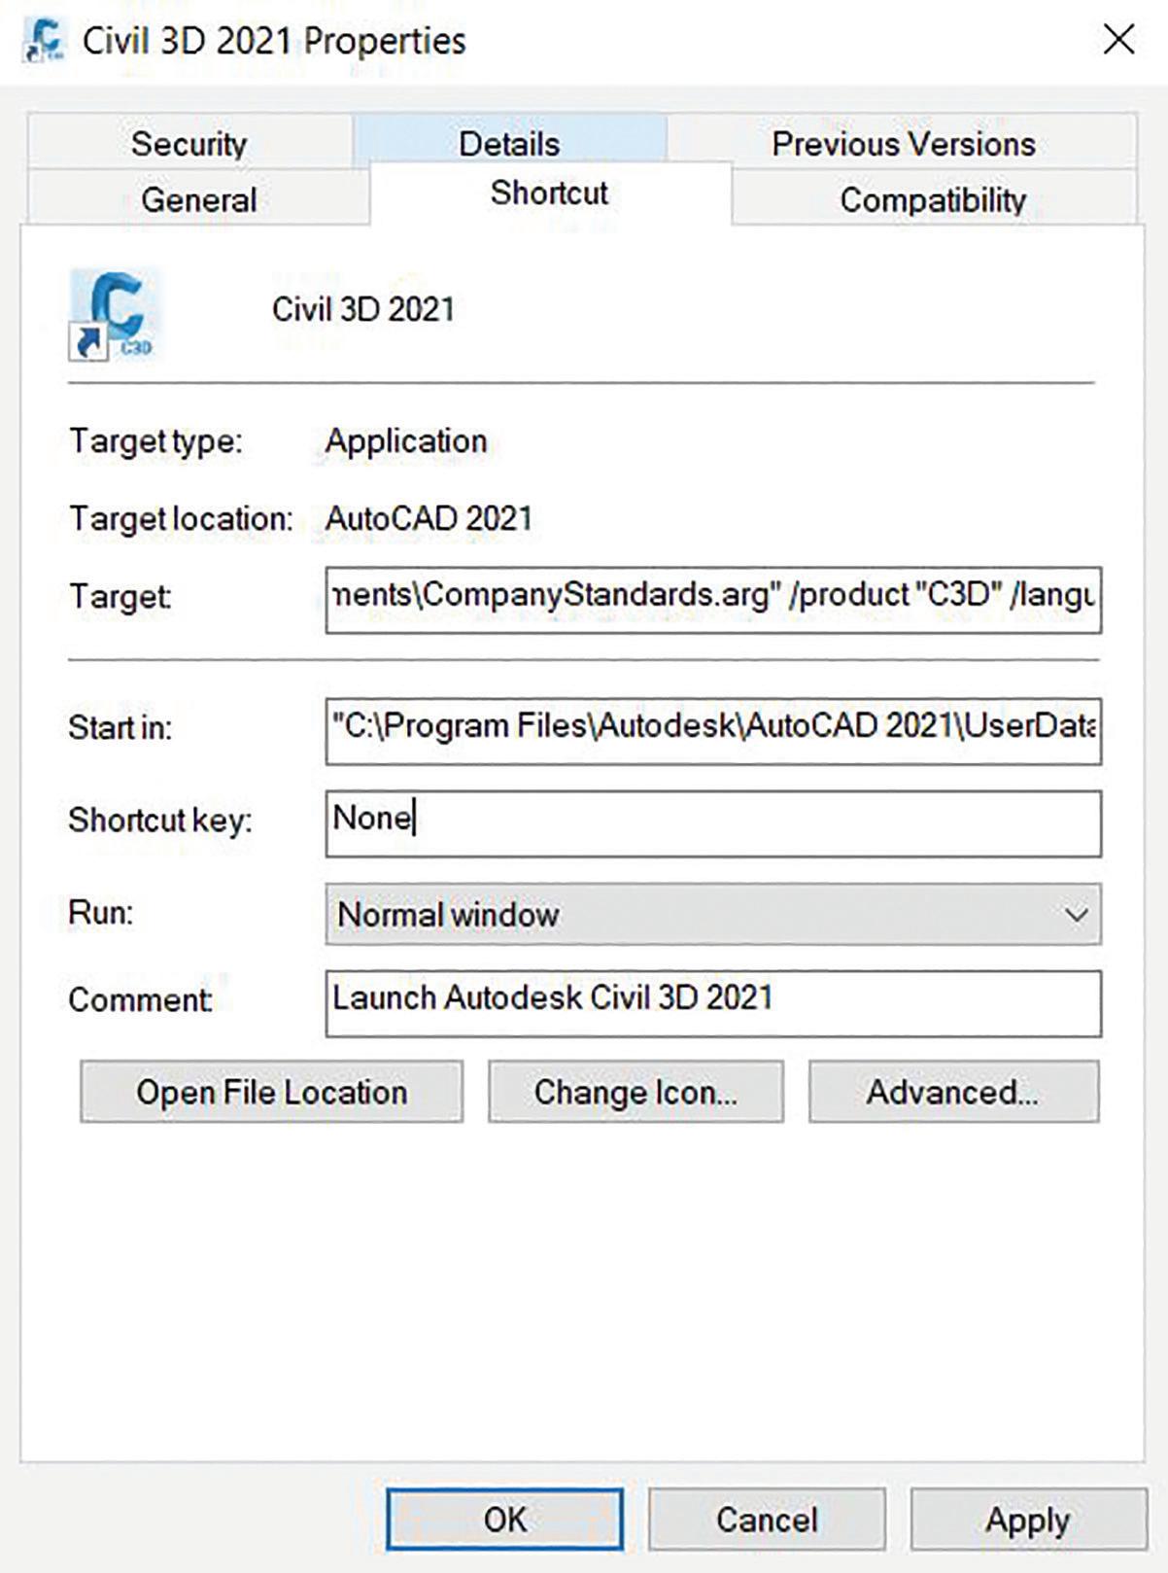Click the 'AutoCAD 2021' target location value
This screenshot has height=1573, width=1168.
429,518
